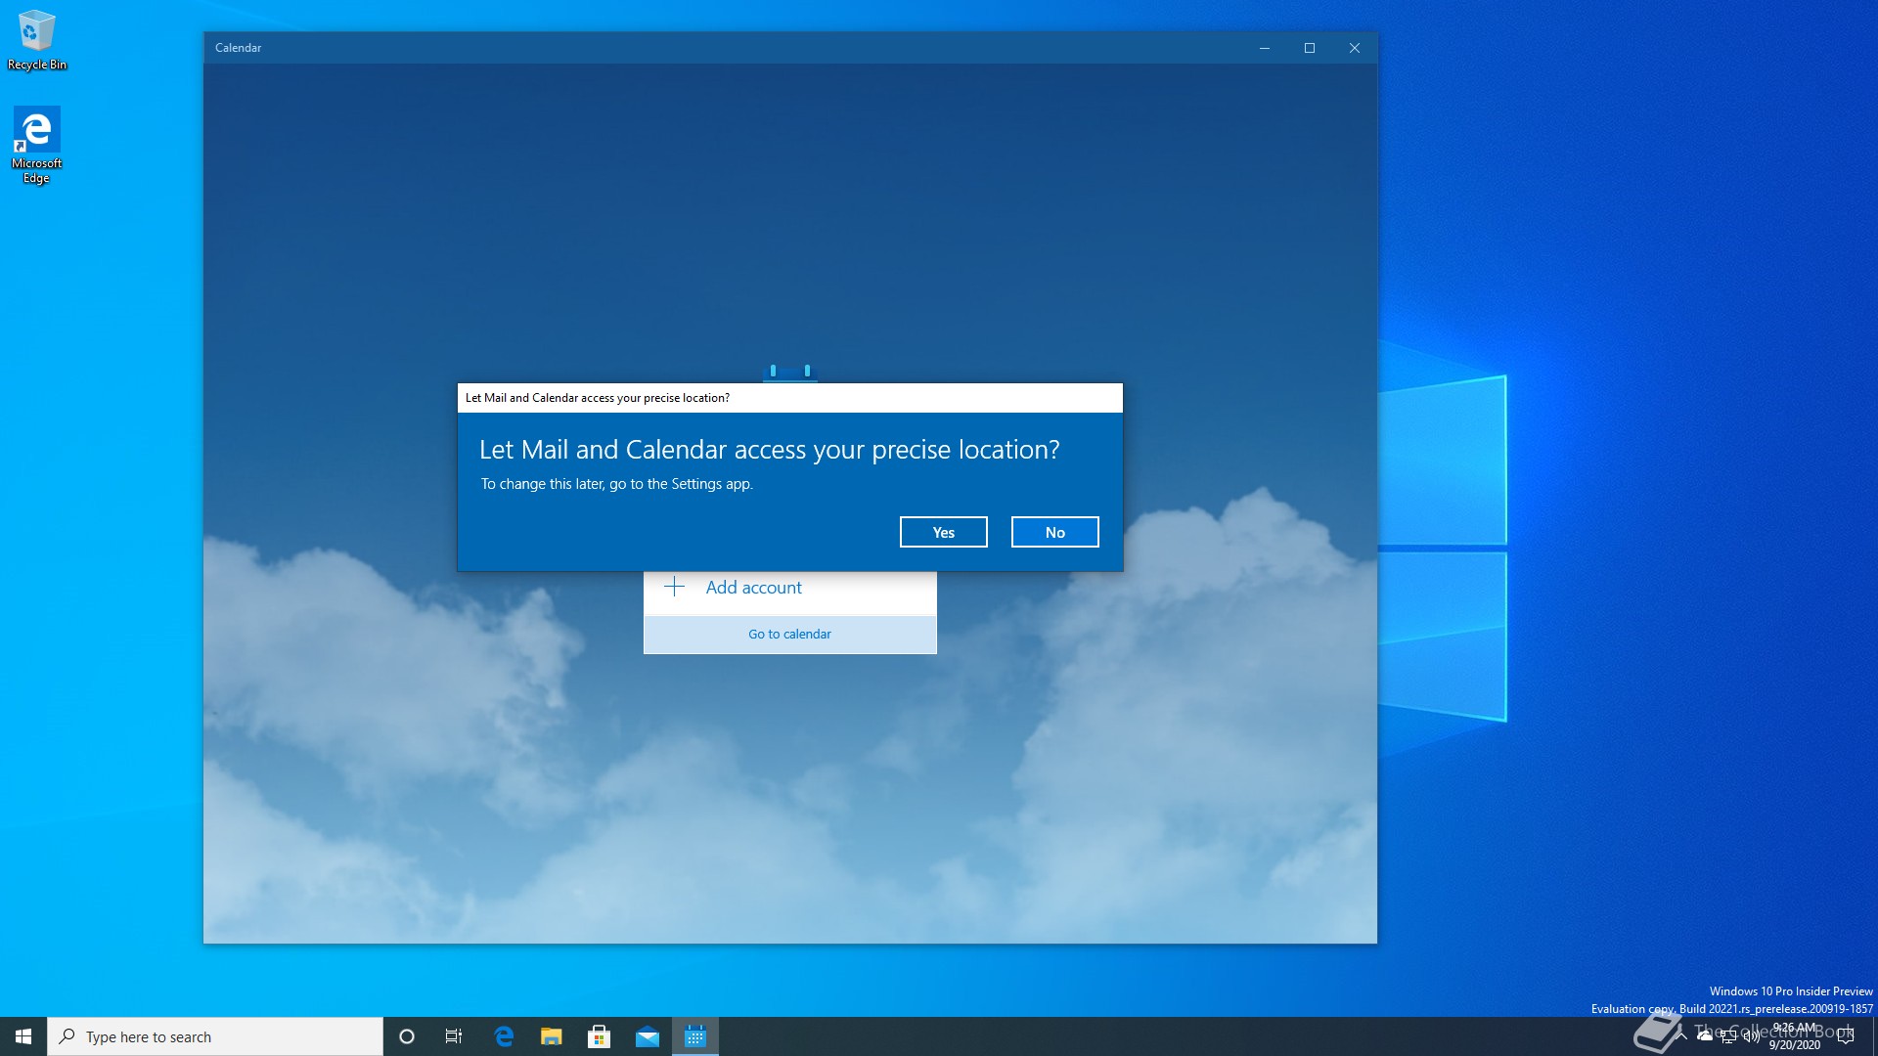The image size is (1878, 1056).
Task: Click the dialog title bar text
Action: pos(597,398)
